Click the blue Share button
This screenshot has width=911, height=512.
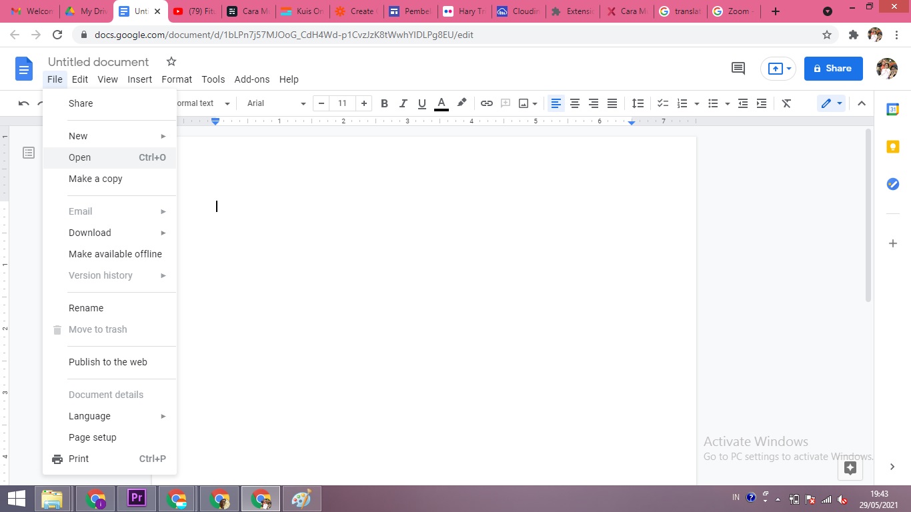[x=833, y=68]
